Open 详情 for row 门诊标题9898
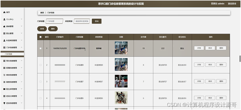Viewport: 241px width, 110px height. click(199, 48)
